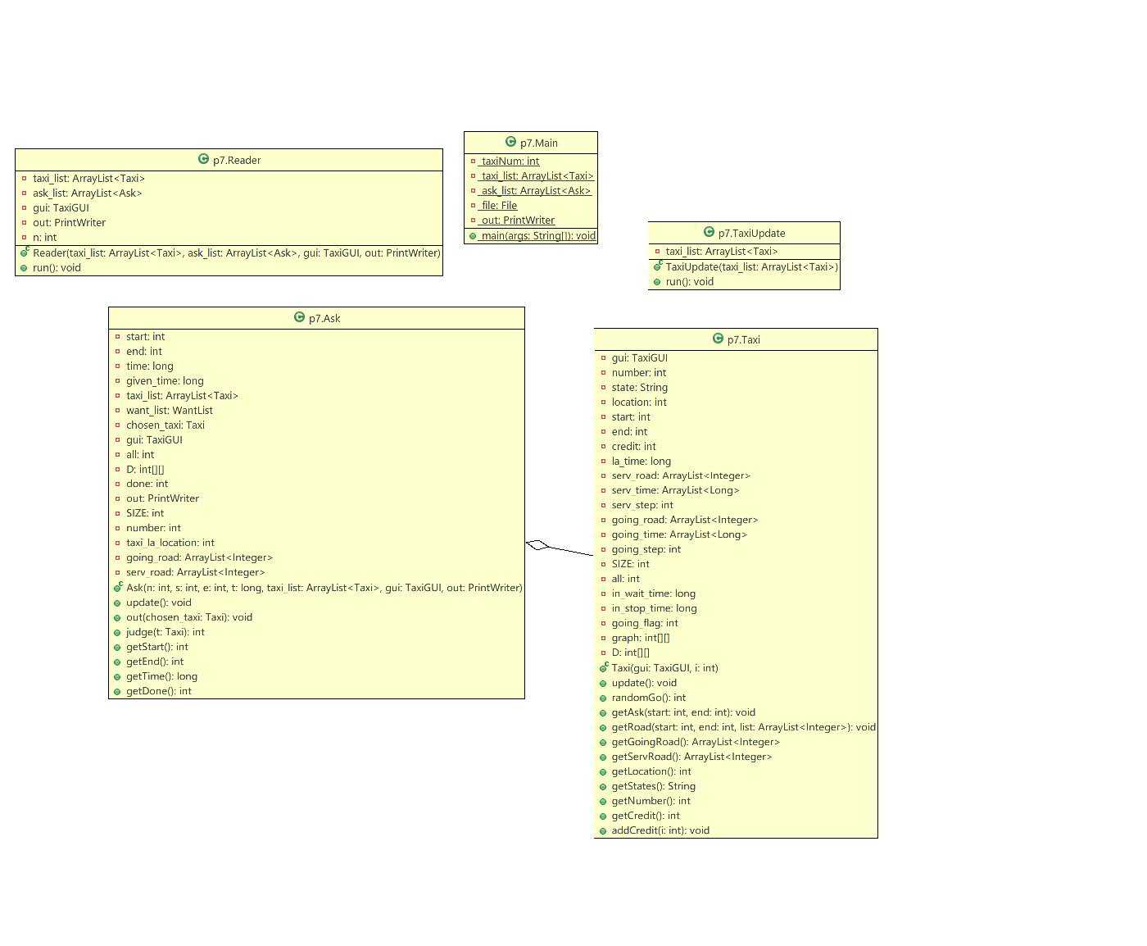The height and width of the screenshot is (946, 1147).
Task: Select taxi_la_location: int in Ask
Action: pos(170,543)
